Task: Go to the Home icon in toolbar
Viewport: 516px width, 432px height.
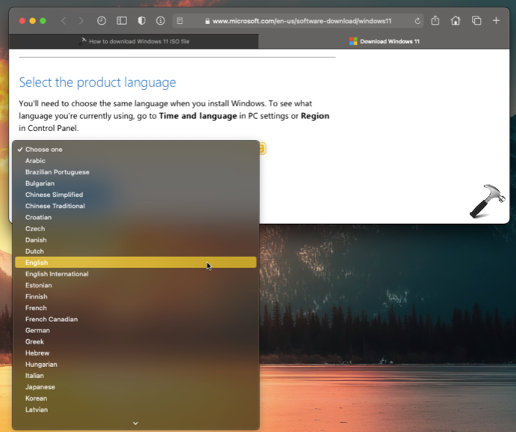Action: [x=455, y=21]
